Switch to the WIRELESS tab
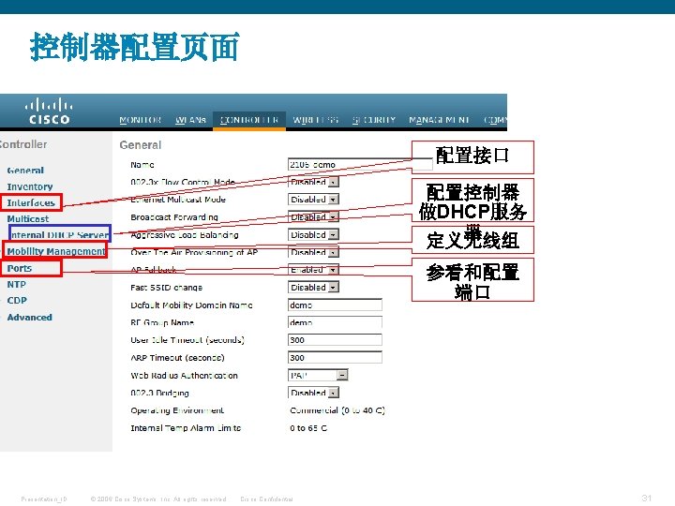 pyautogui.click(x=316, y=120)
